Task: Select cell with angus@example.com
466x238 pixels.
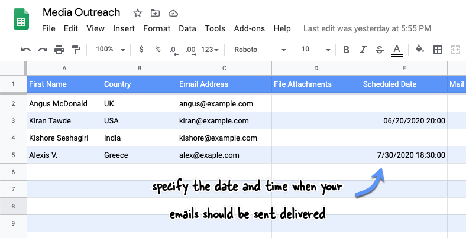Action: [x=224, y=103]
